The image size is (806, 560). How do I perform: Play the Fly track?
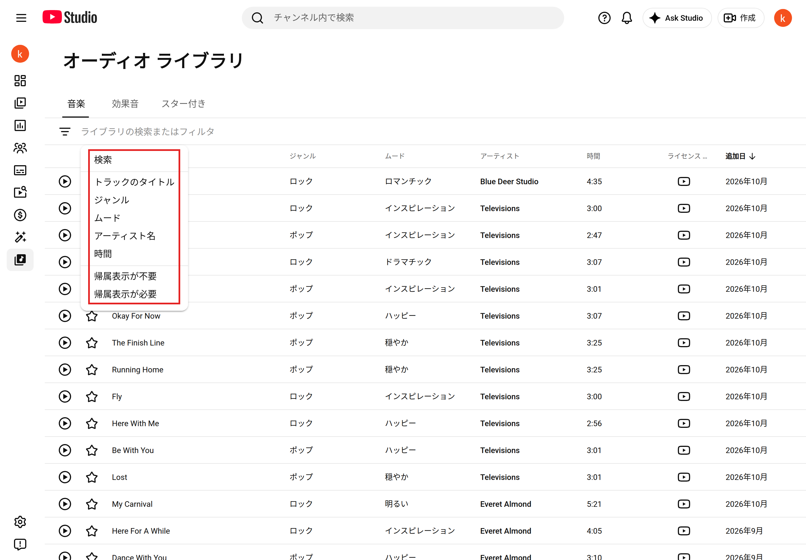pos(65,396)
